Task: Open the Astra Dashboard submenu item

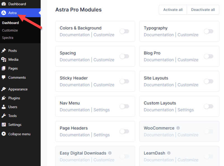Action: (x=10, y=23)
